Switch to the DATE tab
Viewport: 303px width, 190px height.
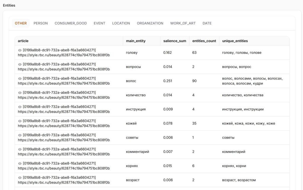click(x=207, y=23)
